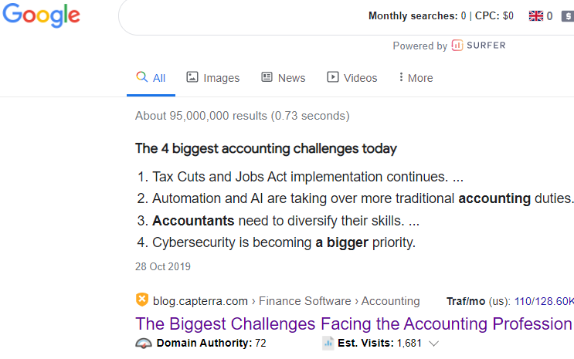Click the dollar sign icon
574x359 pixels.
[x=567, y=15]
